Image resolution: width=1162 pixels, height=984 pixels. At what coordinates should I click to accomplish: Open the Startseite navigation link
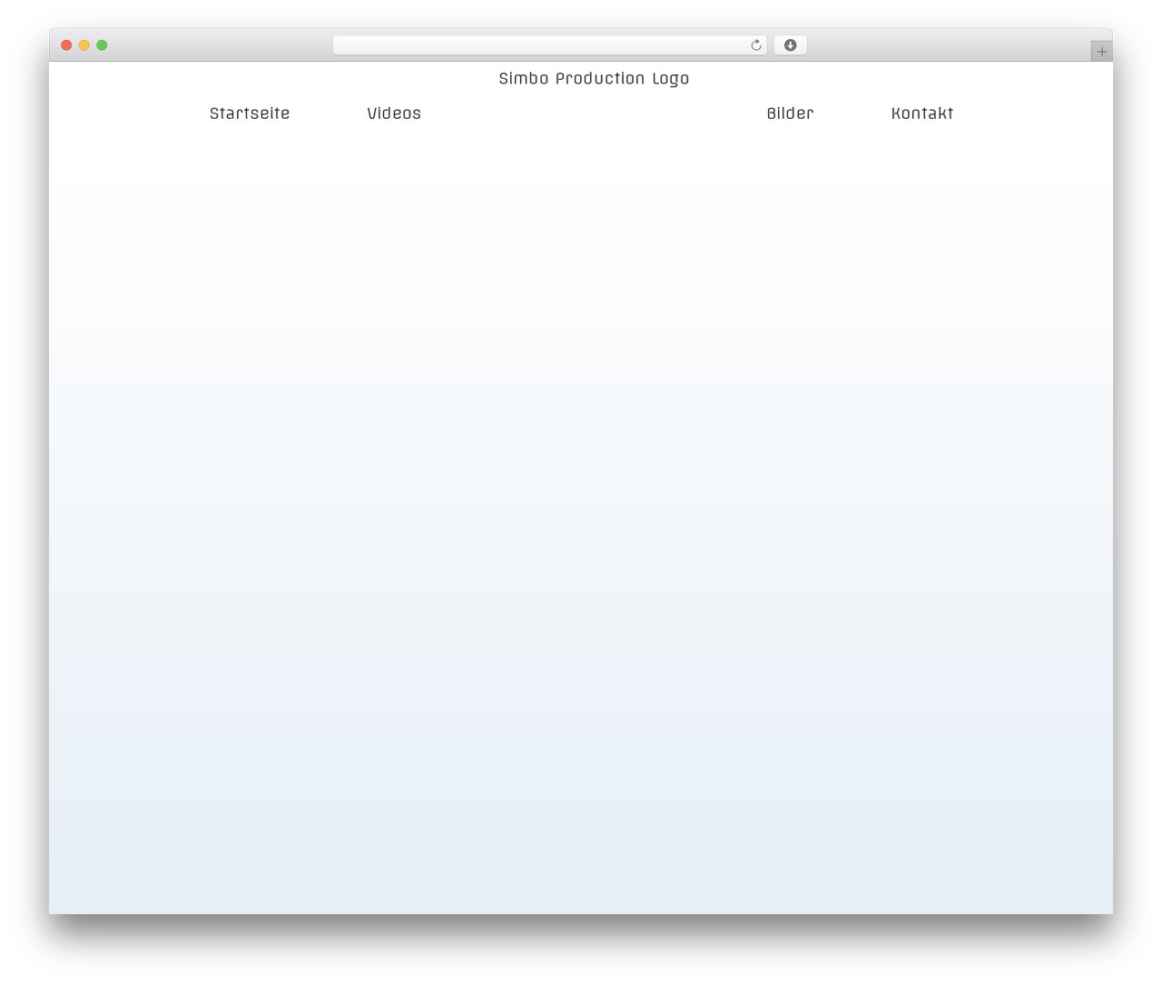click(x=250, y=113)
